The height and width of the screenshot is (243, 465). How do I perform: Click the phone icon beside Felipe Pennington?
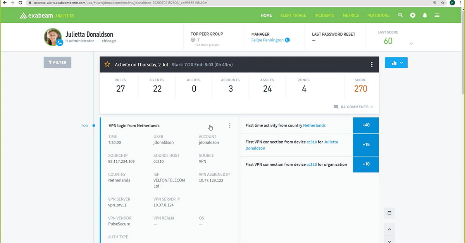[x=287, y=40]
